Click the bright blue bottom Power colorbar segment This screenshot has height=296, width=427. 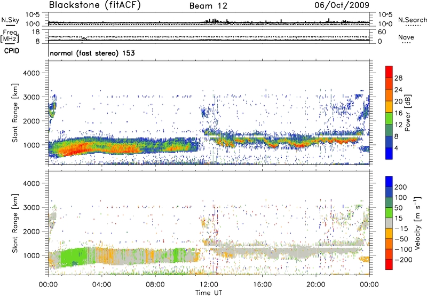[x=389, y=154]
